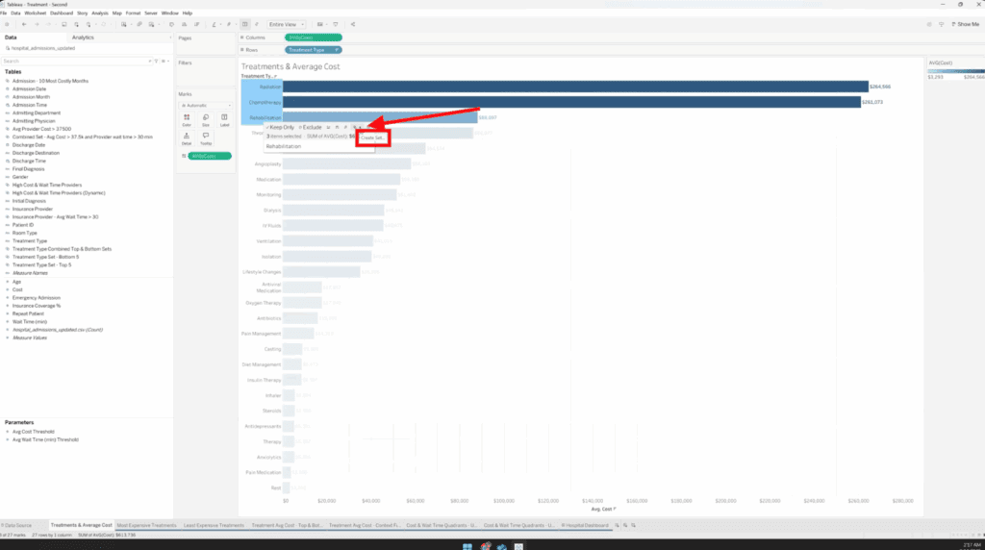
Task: Open the Most Expensive Treatments sheet tab
Action: tap(147, 526)
